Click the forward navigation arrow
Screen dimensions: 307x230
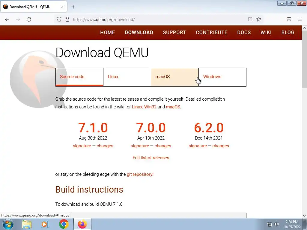point(18,19)
